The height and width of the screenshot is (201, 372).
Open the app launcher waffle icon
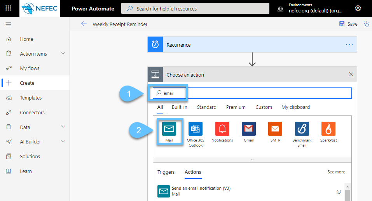8,8
